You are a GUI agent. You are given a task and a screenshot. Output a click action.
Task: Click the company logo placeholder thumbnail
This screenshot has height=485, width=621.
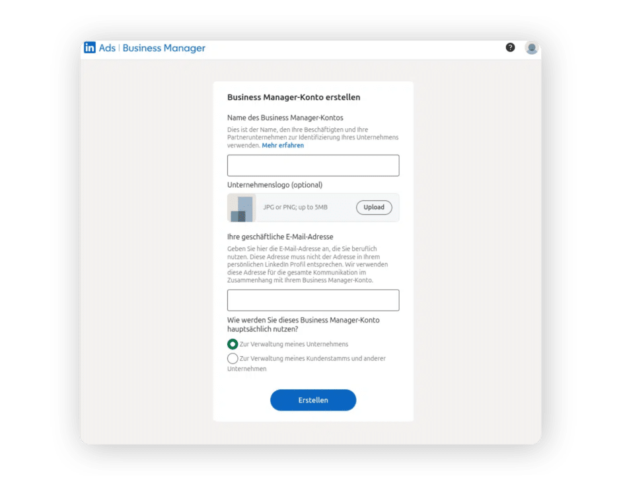pyautogui.click(x=242, y=207)
